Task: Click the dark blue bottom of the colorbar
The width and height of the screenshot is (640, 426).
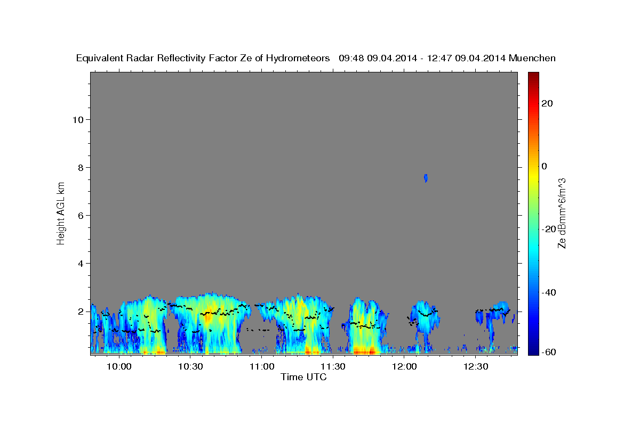Action: click(533, 349)
